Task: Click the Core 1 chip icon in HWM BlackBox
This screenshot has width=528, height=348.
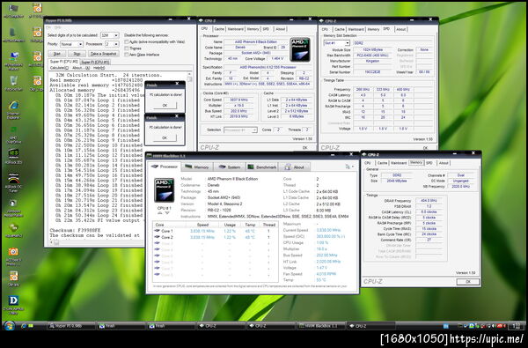Action: click(157, 231)
